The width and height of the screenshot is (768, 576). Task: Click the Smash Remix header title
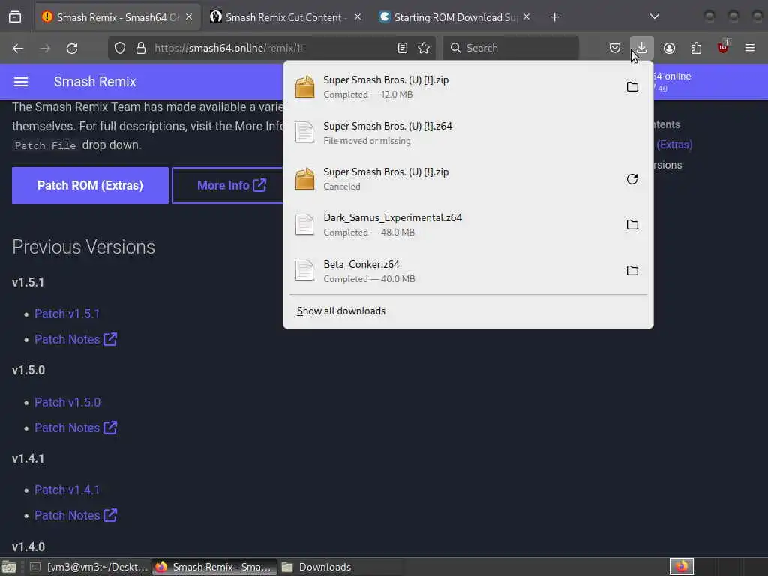click(95, 82)
